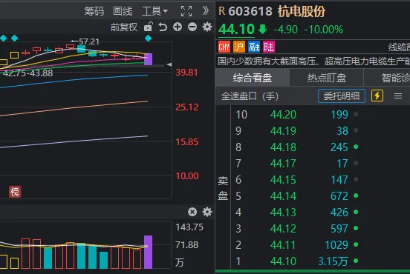Click green dot beside 245 volume
This screenshot has width=410, height=274.
pos(356,147)
